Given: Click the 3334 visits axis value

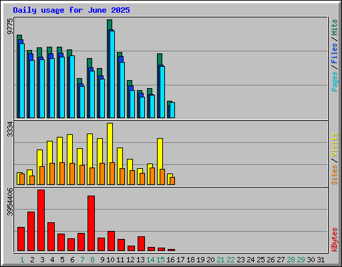Looking at the screenshot, I should point(10,129).
